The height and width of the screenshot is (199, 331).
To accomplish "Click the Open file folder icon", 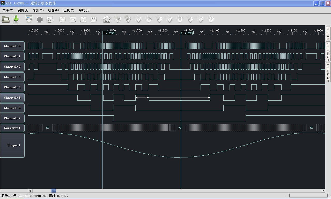I will coord(6,19).
